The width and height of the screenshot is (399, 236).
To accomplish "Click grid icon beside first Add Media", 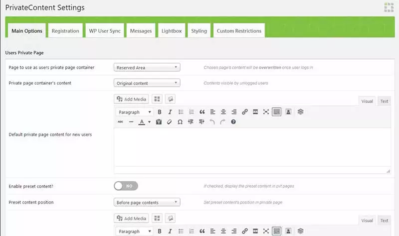I will (157, 99).
